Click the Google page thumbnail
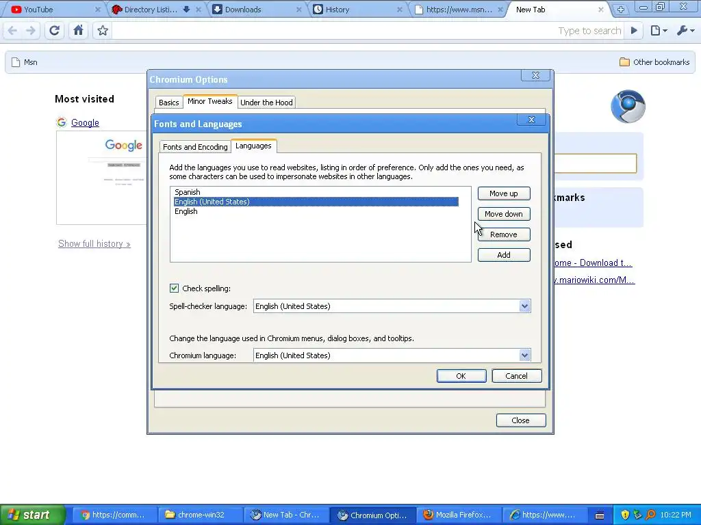The width and height of the screenshot is (701, 525). click(x=101, y=178)
